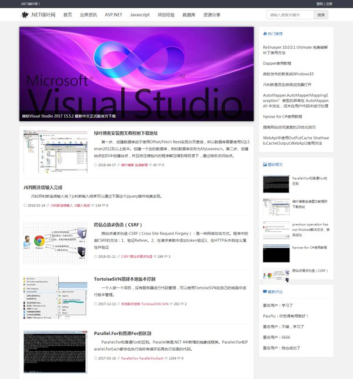Image resolution: width=353 pixels, height=379 pixels.
Task: Open the 登陆 login link at top right
Action: point(319,4)
